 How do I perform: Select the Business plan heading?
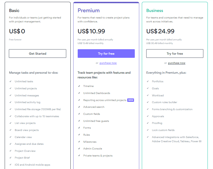tap(155, 11)
